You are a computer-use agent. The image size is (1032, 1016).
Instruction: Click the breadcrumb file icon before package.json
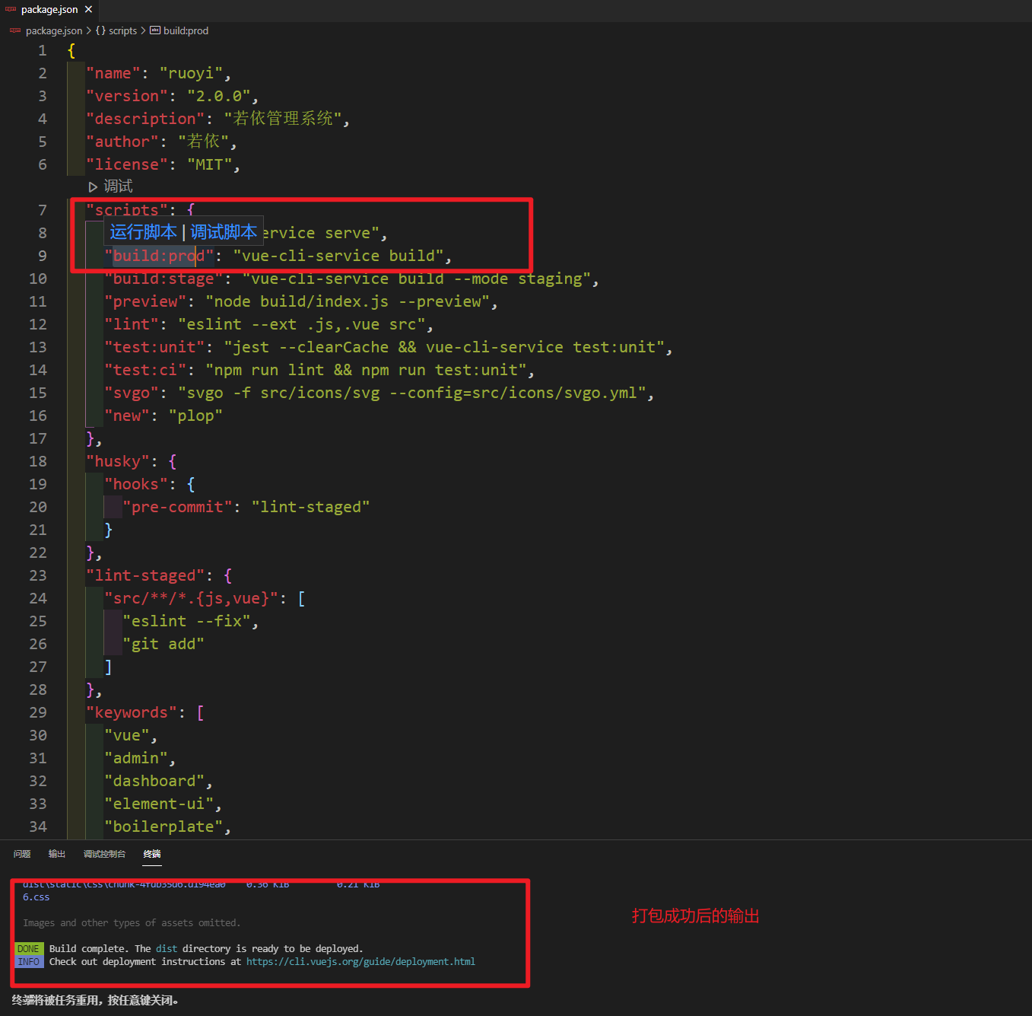[15, 30]
